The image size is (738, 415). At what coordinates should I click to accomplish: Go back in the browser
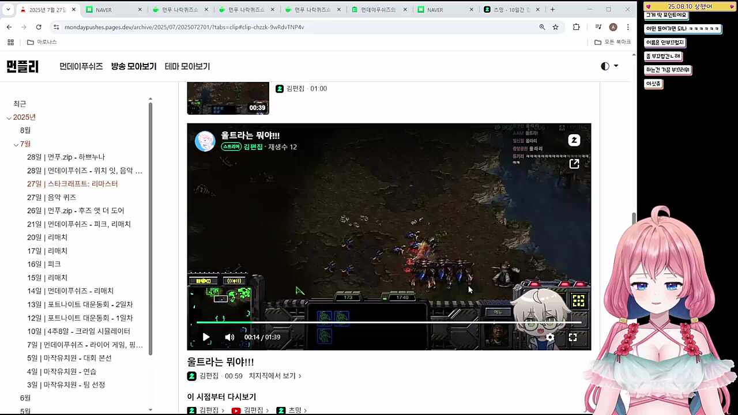tap(9, 27)
